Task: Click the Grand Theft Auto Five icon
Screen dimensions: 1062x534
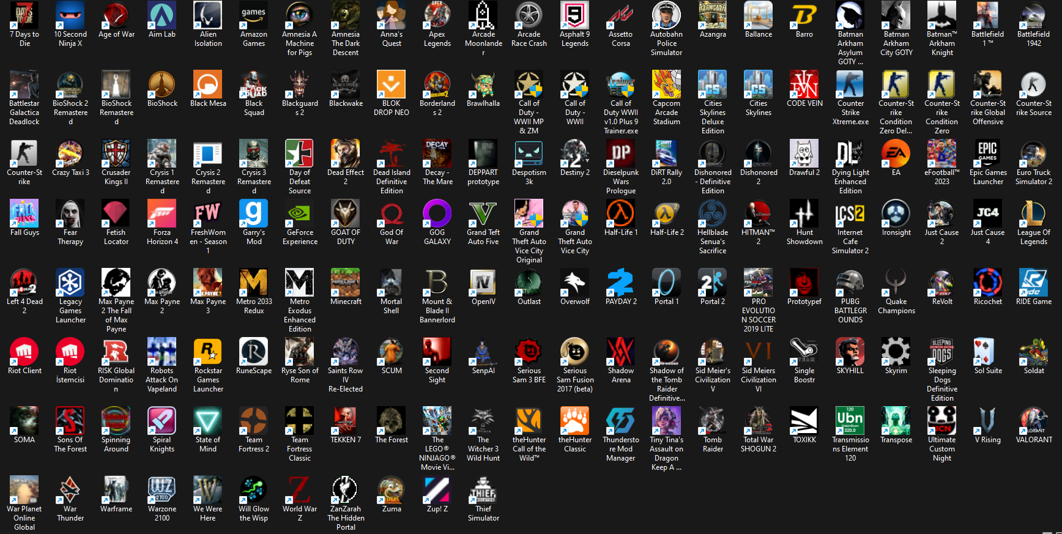Action: coord(483,213)
